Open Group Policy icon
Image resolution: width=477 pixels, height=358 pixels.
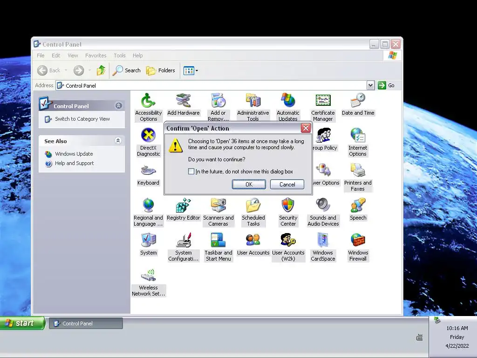[325, 139]
